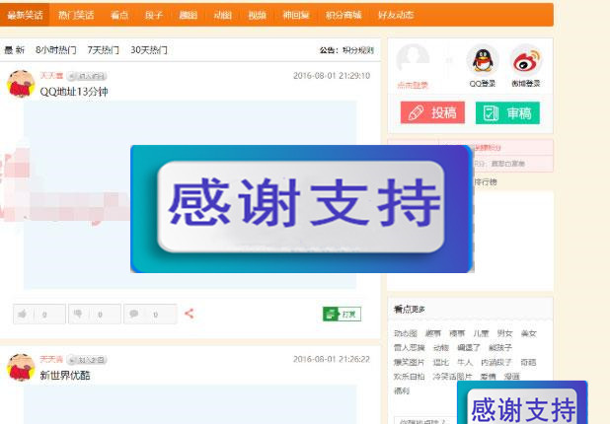The width and height of the screenshot is (610, 424).
Task: Click the red share icon on first post
Action: 189,314
